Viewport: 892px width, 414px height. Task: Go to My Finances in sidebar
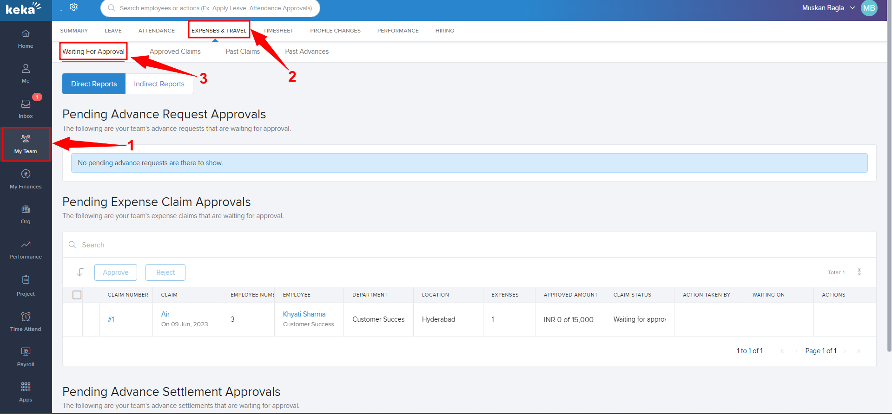26,179
